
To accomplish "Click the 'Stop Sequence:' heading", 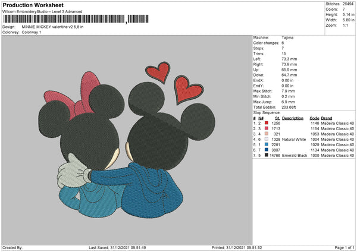I will (267, 113).
